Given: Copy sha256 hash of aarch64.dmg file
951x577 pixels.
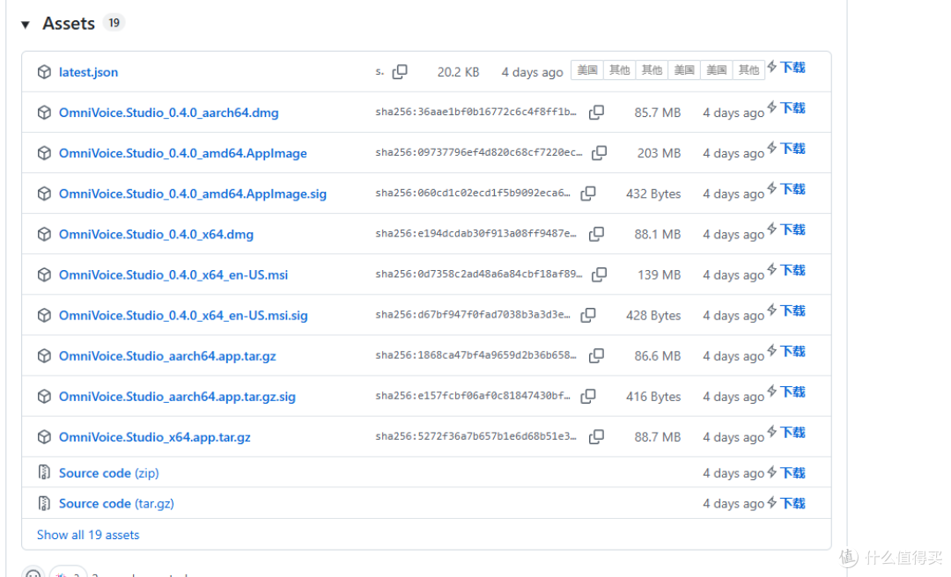Looking at the screenshot, I should pyautogui.click(x=597, y=112).
